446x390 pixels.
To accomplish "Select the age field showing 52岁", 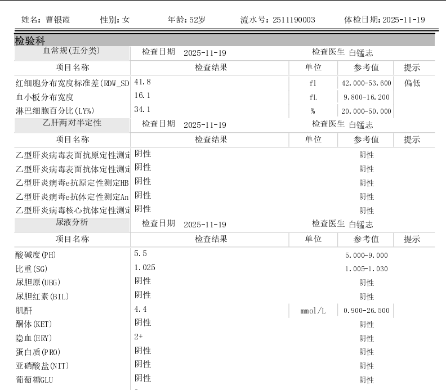I will [197, 20].
